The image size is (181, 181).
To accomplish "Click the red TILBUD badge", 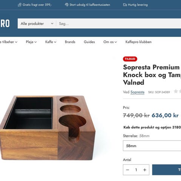I will pyautogui.click(x=130, y=59).
